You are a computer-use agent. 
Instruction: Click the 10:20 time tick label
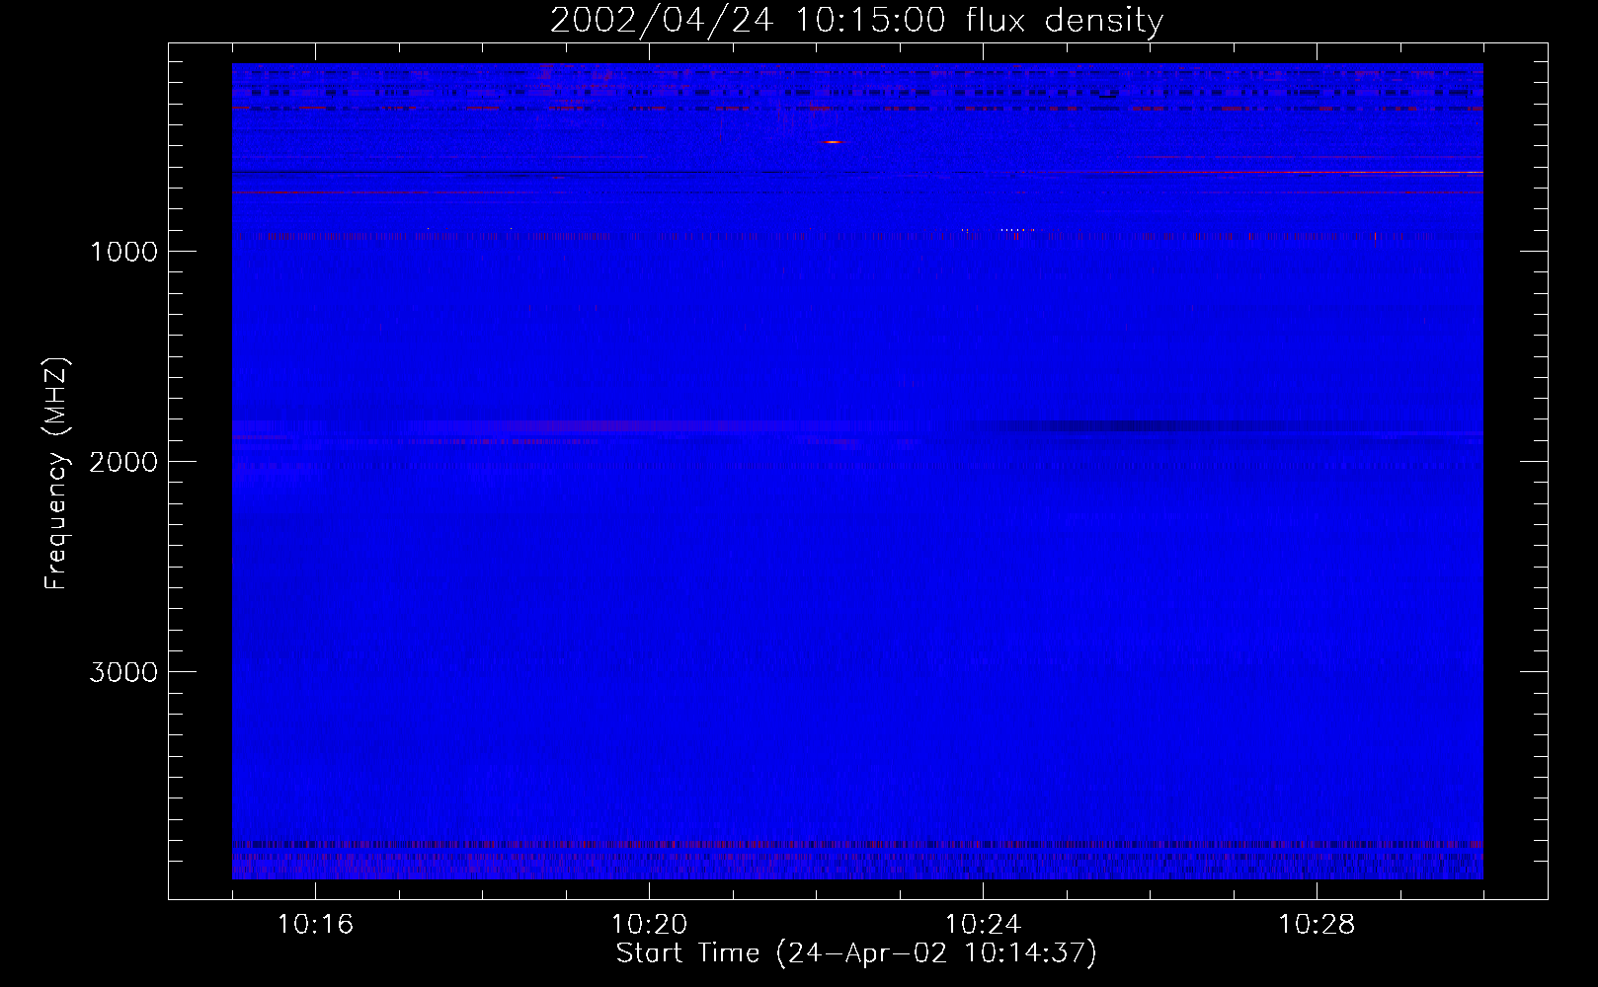coord(649,925)
